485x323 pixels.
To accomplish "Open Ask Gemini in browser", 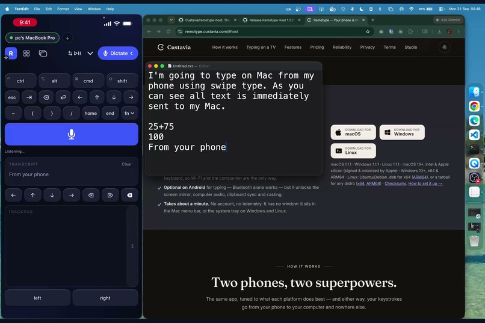I will click(x=448, y=20).
